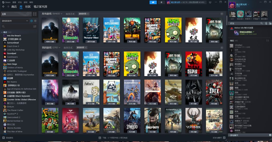272x142 pixels.
Task: Open the 好友 menu in menu bar
Action: tap(20, 2)
